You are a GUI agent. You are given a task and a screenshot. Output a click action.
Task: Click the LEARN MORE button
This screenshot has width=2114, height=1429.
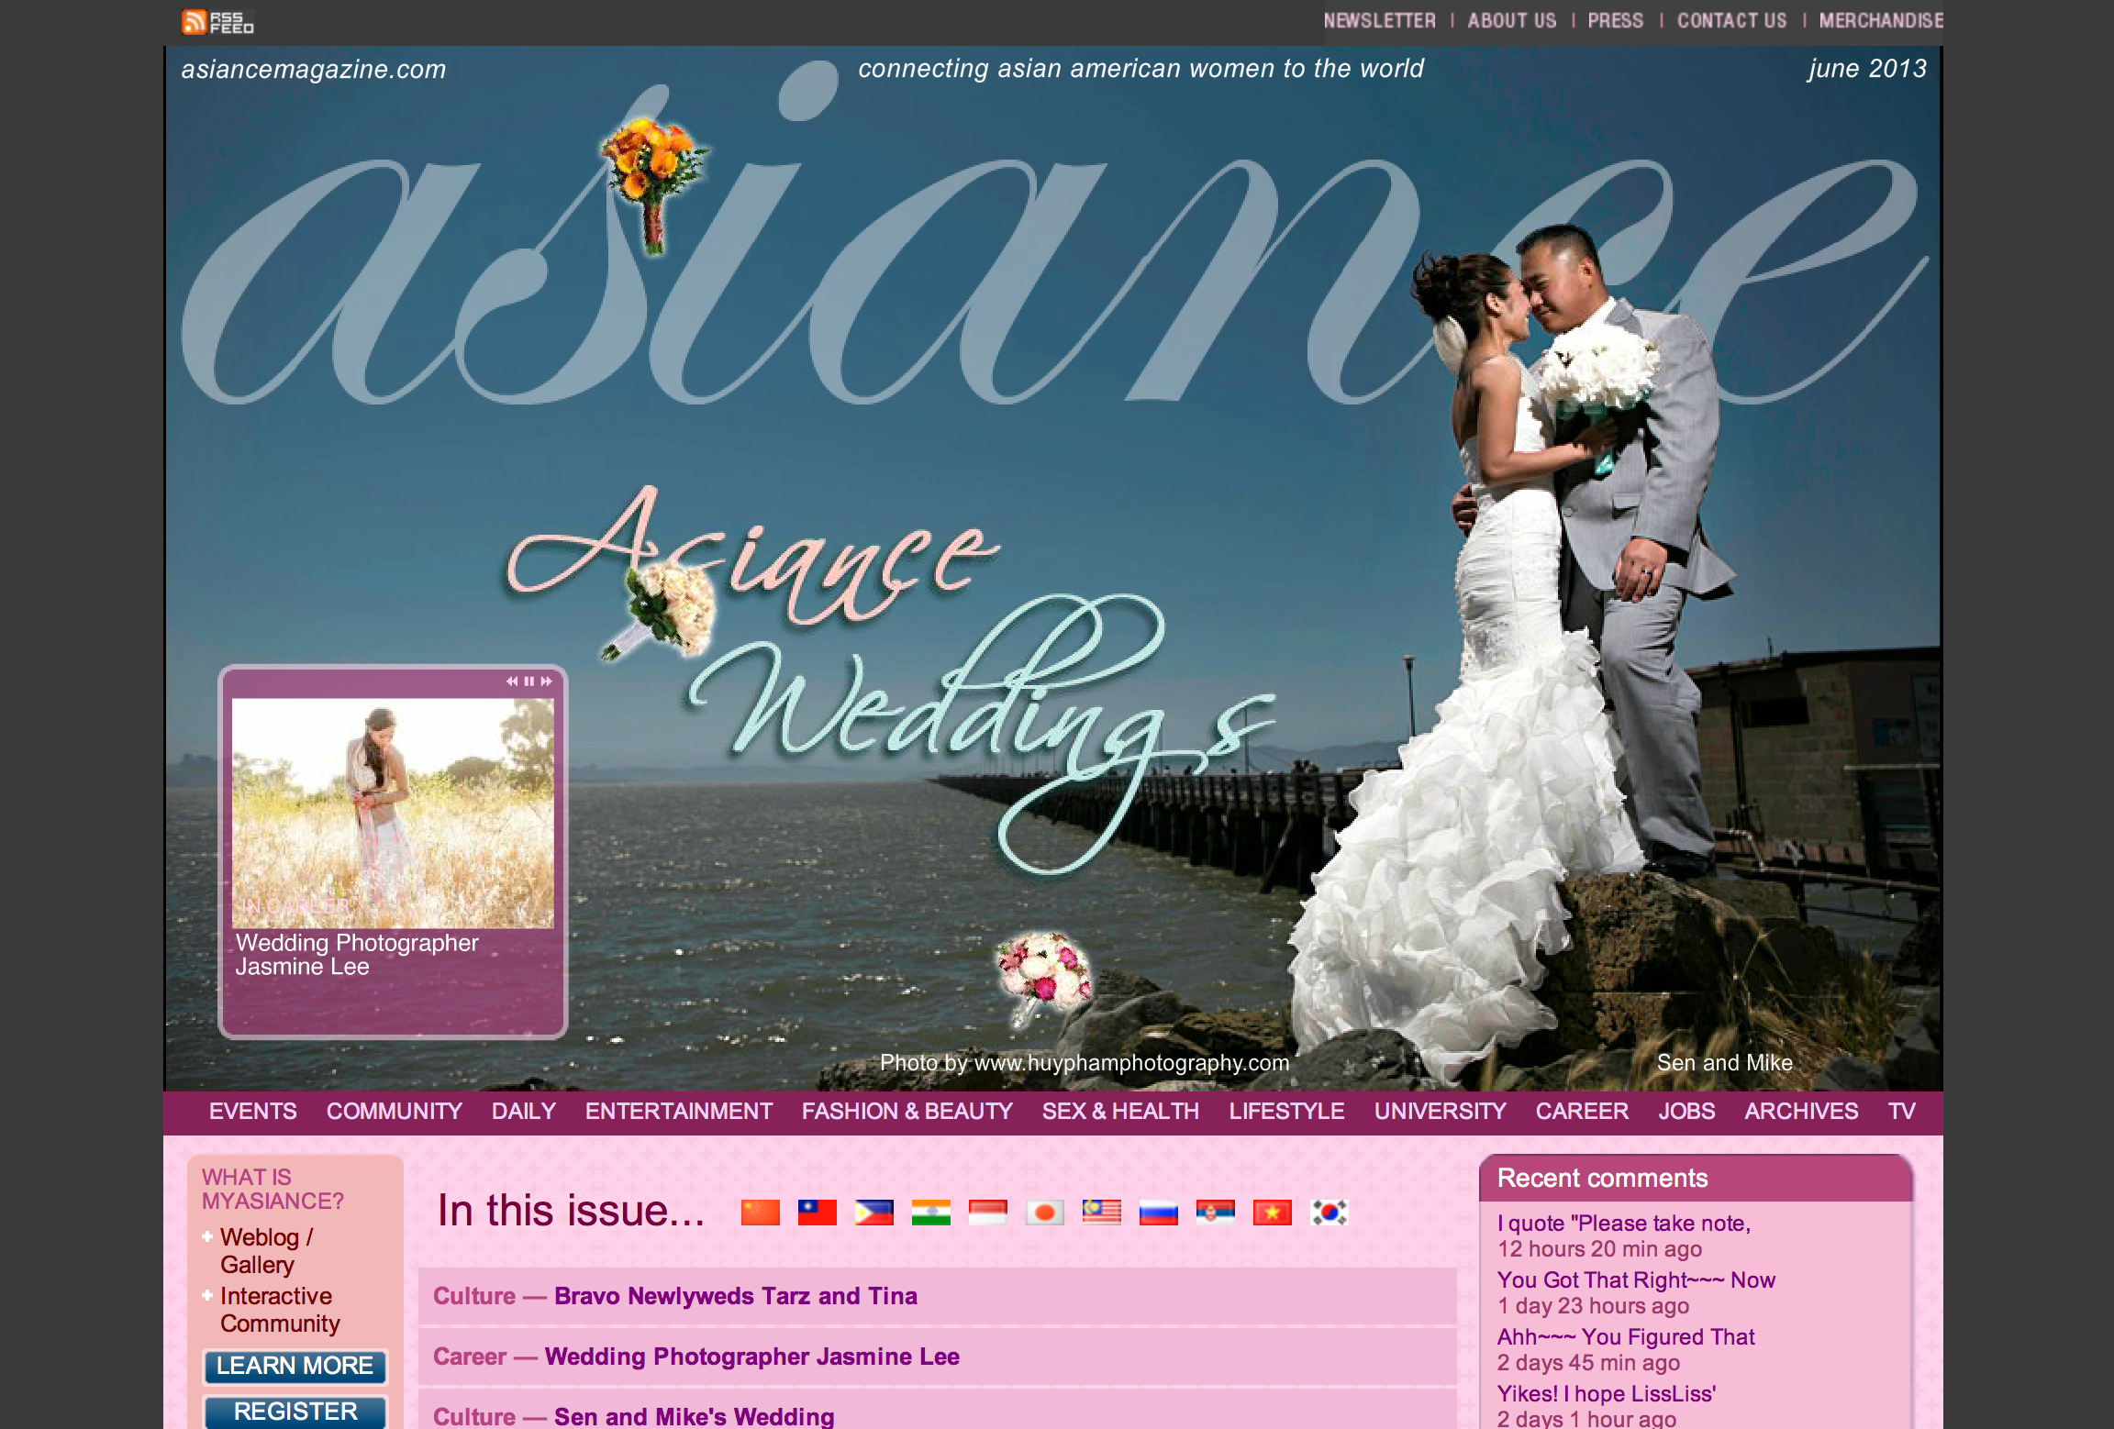coord(295,1366)
